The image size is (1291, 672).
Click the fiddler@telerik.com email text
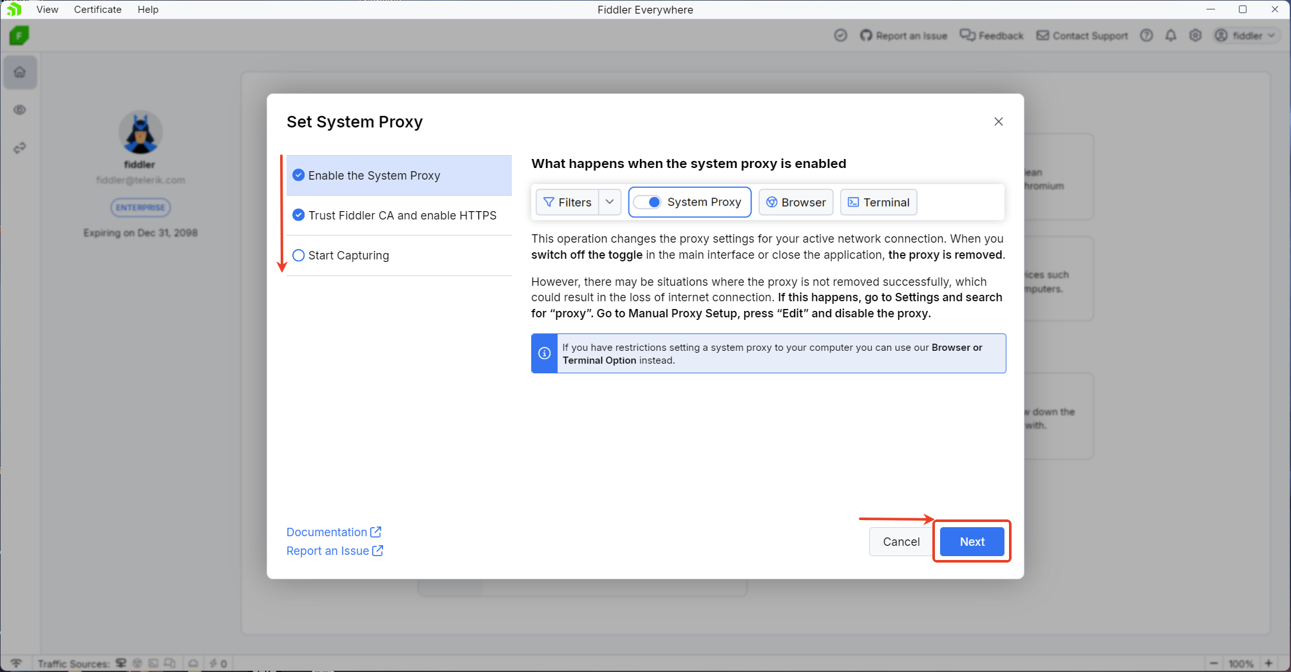pos(140,180)
